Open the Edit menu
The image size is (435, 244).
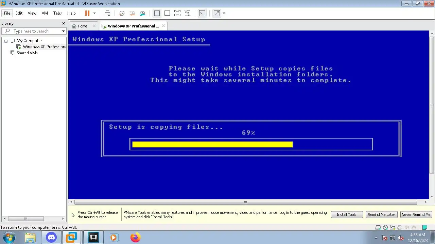click(19, 13)
